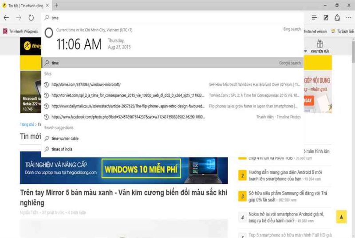355x238 pixels.
Task: Open a new tab with plus button
Action: (56, 5)
